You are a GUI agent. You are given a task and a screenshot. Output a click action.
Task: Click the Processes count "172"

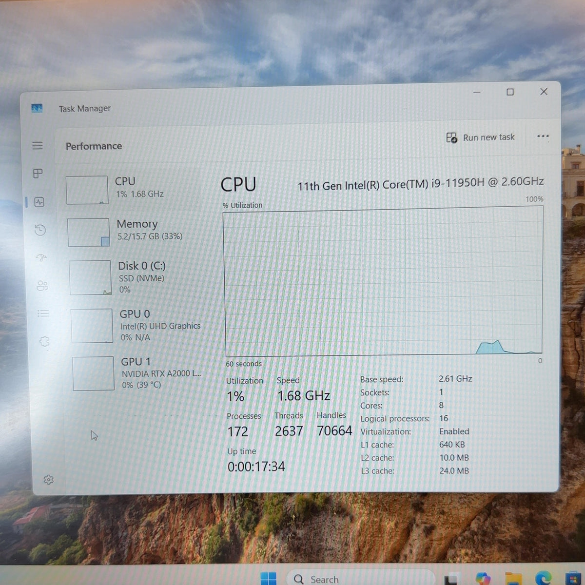[x=238, y=431]
